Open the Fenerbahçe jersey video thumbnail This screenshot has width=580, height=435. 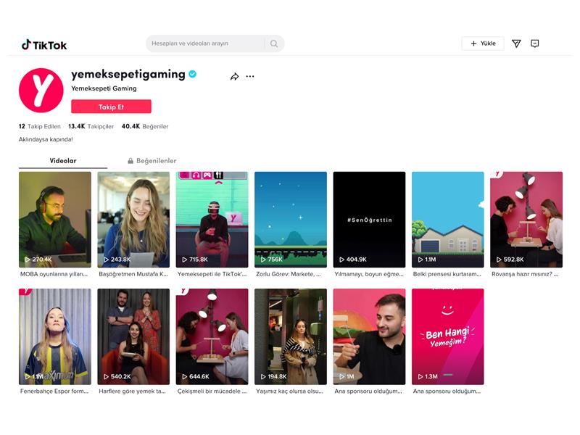coord(55,336)
